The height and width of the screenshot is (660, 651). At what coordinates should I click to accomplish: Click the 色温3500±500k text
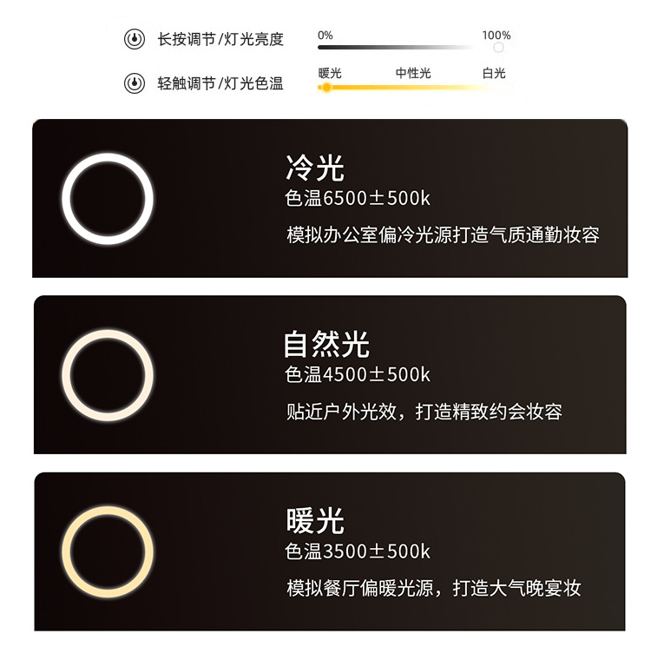pyautogui.click(x=358, y=551)
